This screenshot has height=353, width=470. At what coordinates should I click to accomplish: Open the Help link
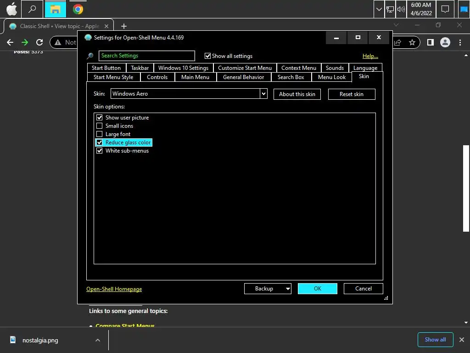[370, 56]
